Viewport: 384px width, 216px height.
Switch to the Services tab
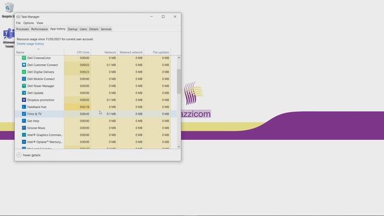pyautogui.click(x=106, y=29)
